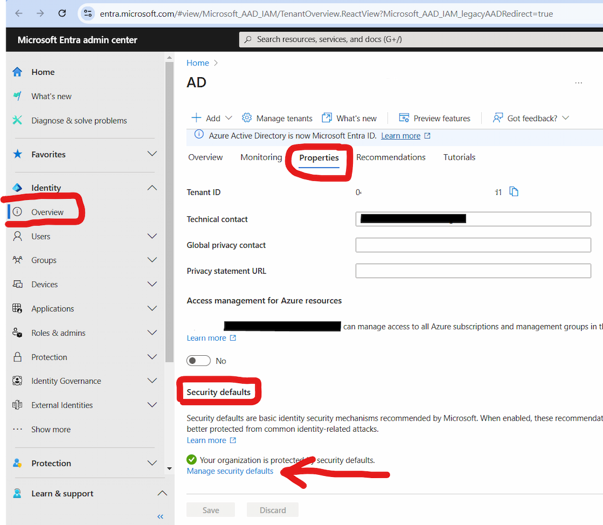This screenshot has width=603, height=525.
Task: Expand the Groups menu chevron
Action: [x=152, y=260]
